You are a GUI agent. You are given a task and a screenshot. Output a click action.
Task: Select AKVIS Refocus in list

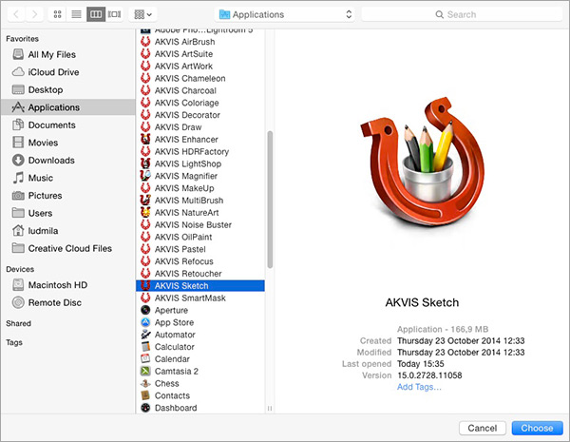click(200, 261)
